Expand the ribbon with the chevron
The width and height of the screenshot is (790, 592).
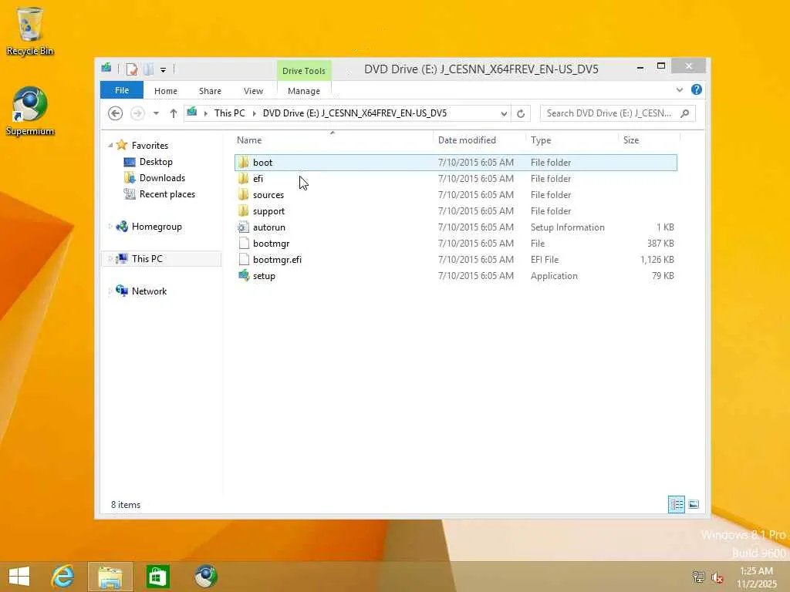click(x=680, y=89)
